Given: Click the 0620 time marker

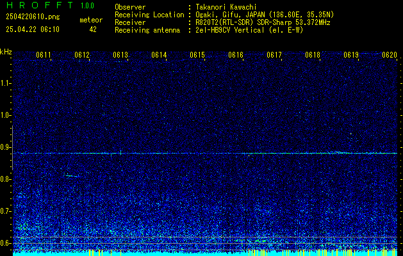Looking at the screenshot, I should 390,55.
